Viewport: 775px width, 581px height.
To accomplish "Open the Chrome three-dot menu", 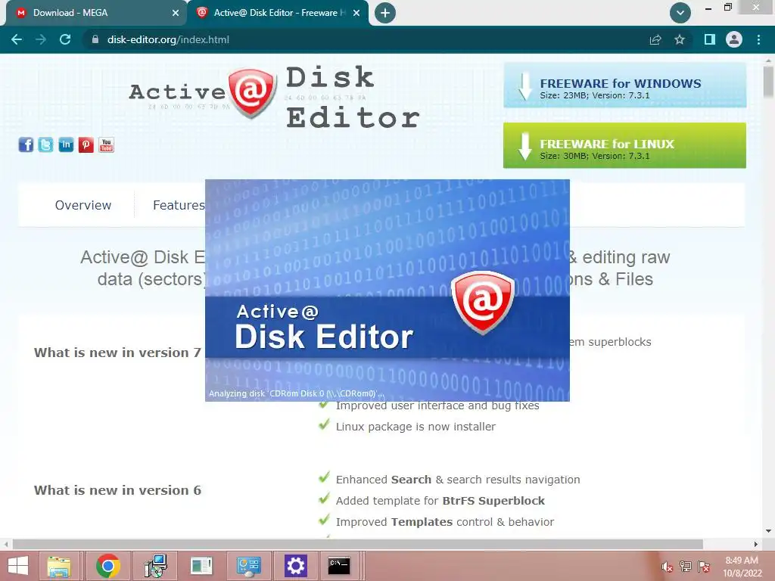I will (x=758, y=39).
